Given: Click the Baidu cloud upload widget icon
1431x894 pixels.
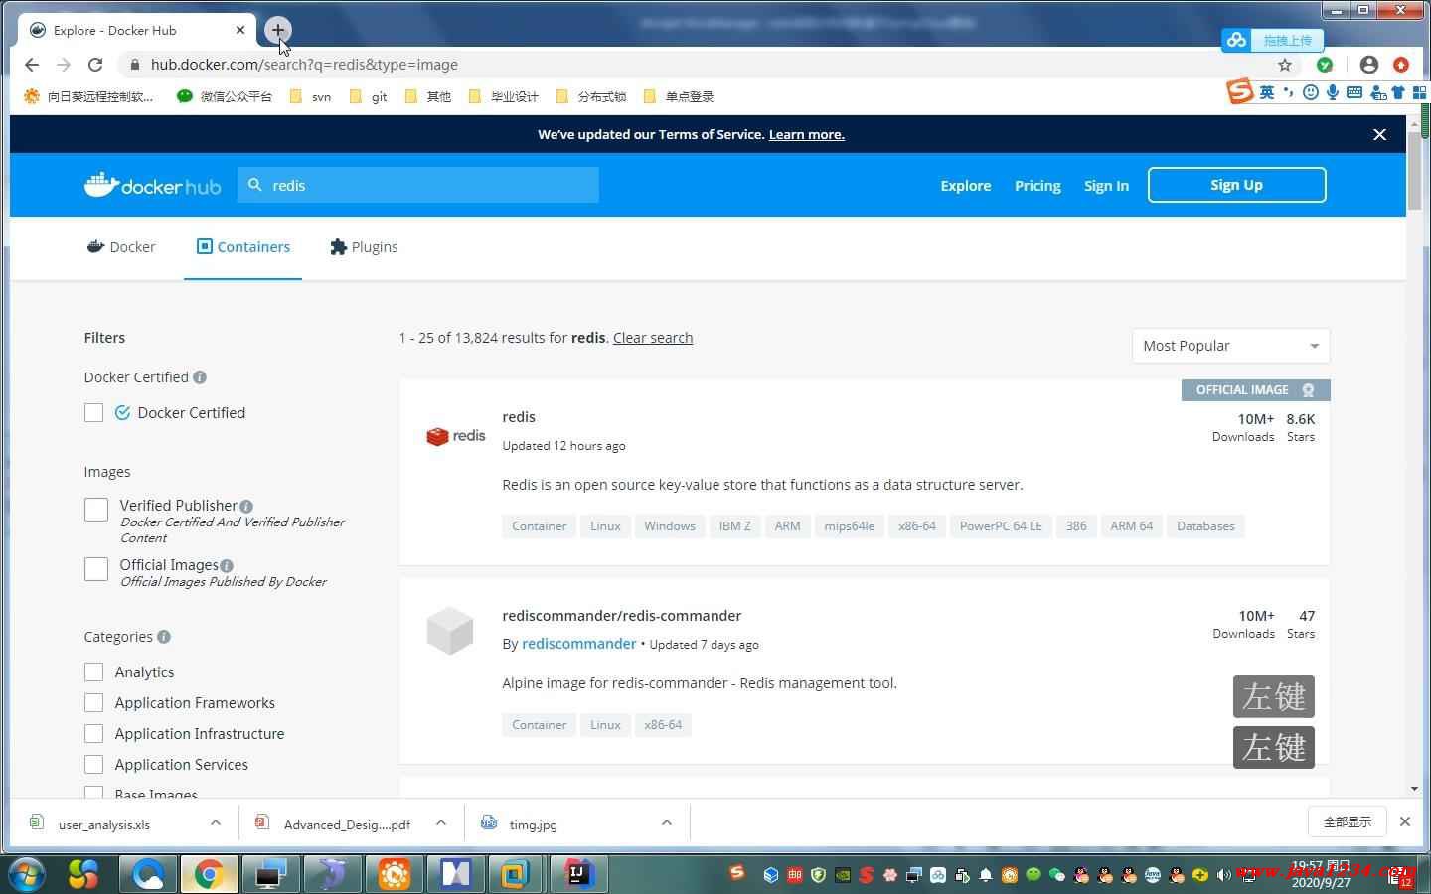Looking at the screenshot, I should pyautogui.click(x=1237, y=40).
